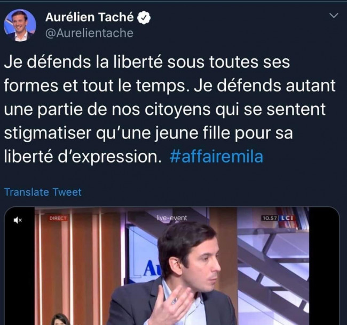Viewport: 347px width, 325px height.
Task: Click Translate Tweet
Action: tap(43, 192)
